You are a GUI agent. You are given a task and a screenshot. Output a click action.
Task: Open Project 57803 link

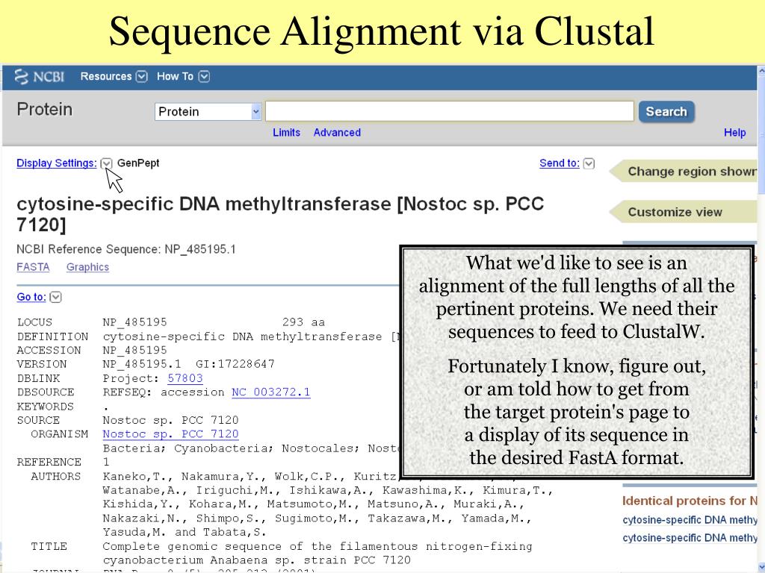coord(185,378)
